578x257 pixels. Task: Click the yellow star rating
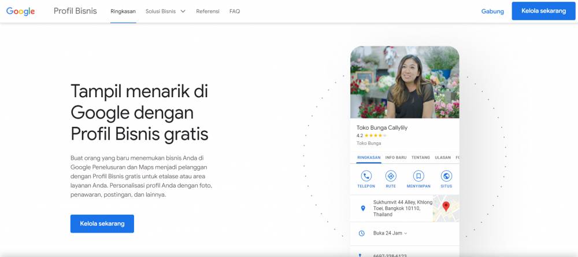[376, 135]
